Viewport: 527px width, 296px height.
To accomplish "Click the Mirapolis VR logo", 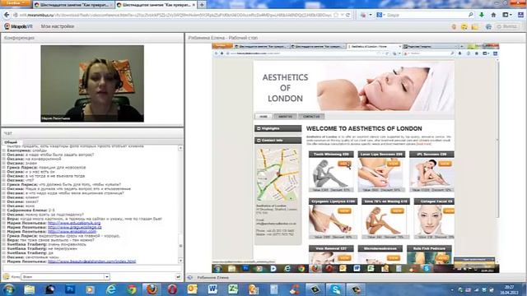I will [x=18, y=26].
